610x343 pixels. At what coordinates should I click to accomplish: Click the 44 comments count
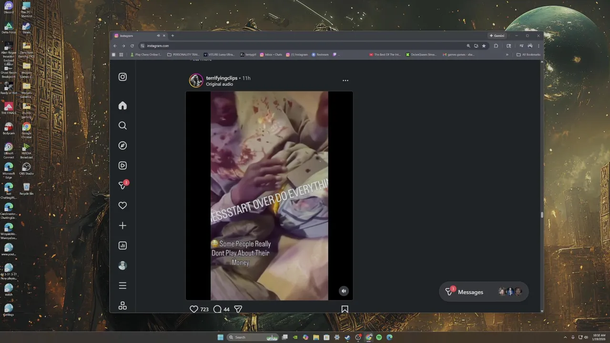[226, 309]
